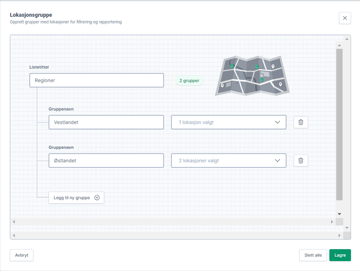Close the Lokasjonsgruppe dialog

[x=345, y=18]
